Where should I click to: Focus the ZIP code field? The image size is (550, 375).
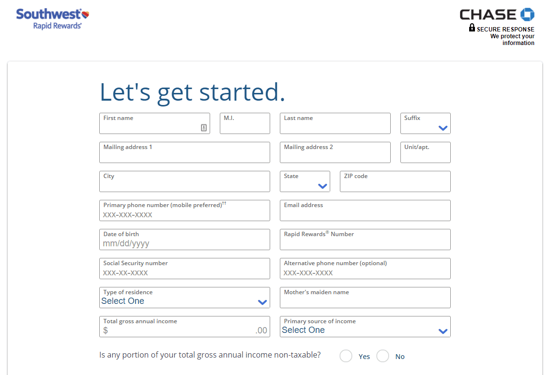tap(395, 181)
